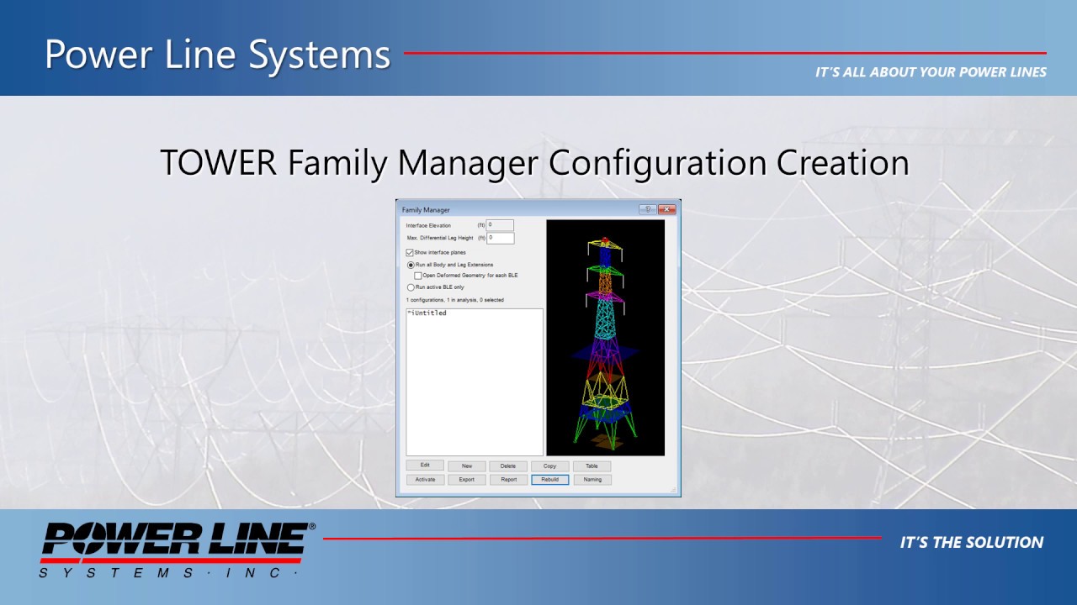Select the *iUntitled configuration entry
This screenshot has height=605, width=1077.
tap(427, 313)
